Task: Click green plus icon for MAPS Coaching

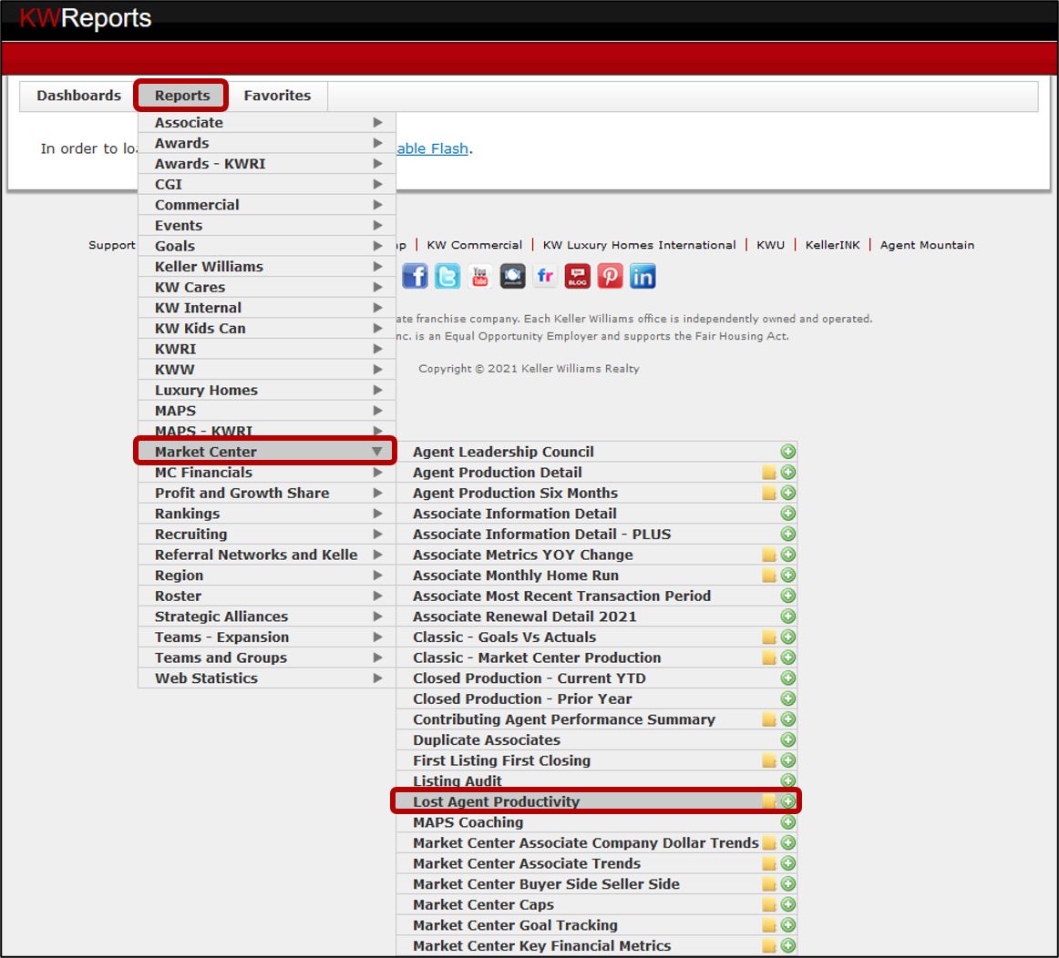Action: click(787, 822)
